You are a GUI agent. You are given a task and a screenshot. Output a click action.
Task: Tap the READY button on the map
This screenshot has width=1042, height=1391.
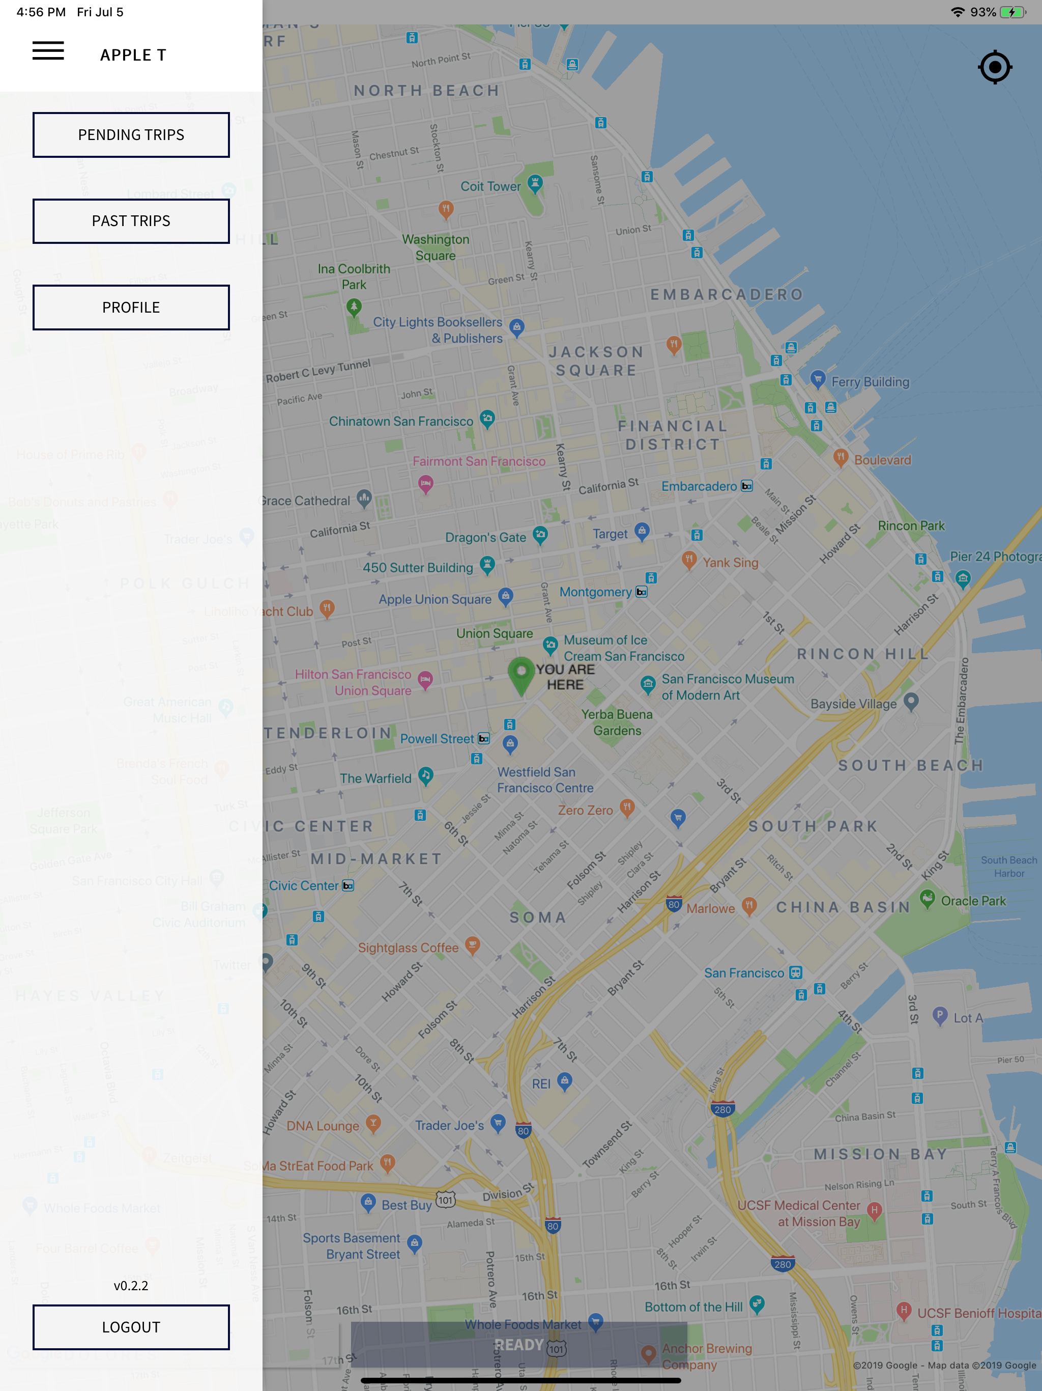tap(519, 1345)
